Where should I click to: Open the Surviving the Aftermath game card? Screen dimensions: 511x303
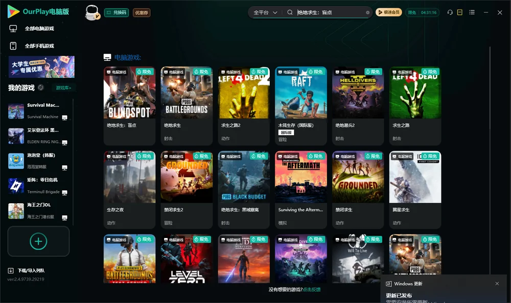301,190
